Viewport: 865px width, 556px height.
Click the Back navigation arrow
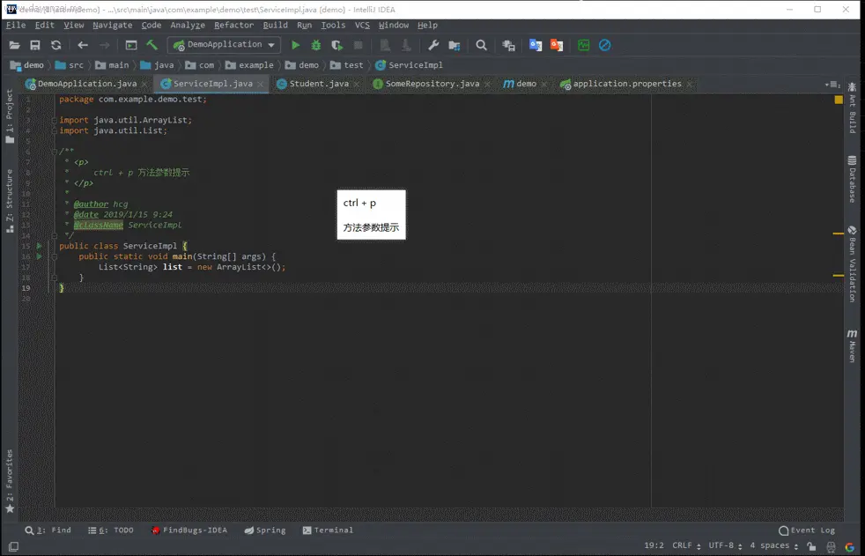[83, 45]
